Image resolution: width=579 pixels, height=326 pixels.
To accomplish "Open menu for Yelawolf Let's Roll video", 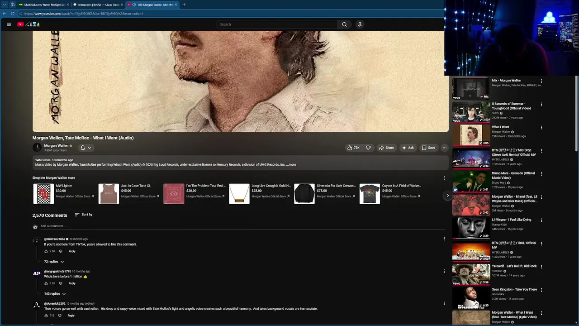I will tap(541, 267).
